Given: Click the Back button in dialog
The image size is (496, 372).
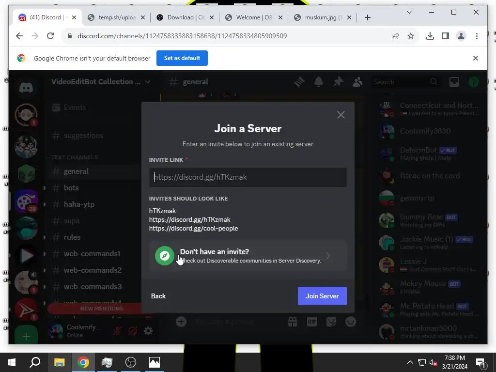Looking at the screenshot, I should [158, 296].
